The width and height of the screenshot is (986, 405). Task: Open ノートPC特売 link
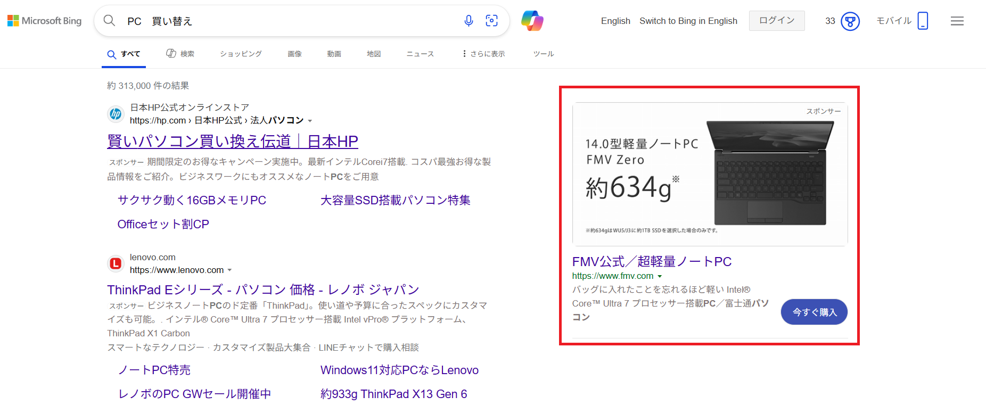point(154,370)
